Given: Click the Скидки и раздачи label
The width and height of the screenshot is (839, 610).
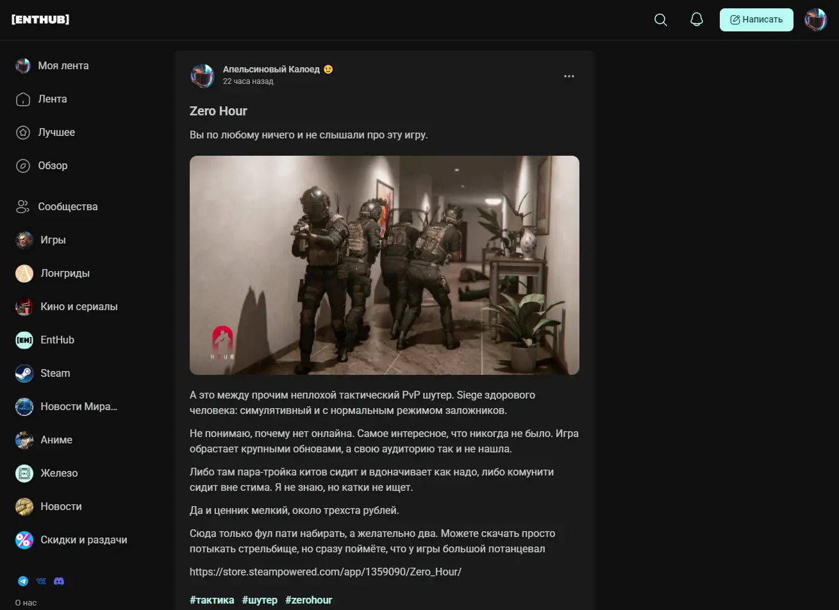Looking at the screenshot, I should tap(84, 540).
